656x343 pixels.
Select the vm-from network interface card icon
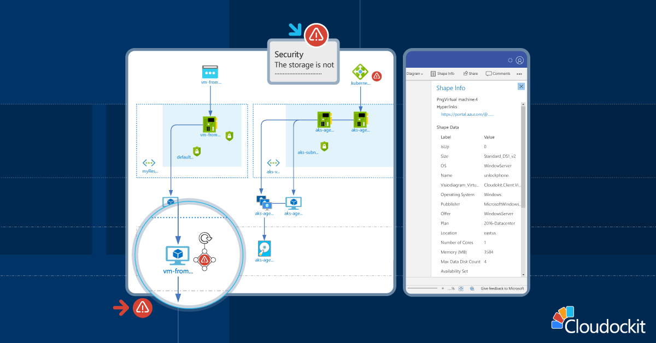click(211, 123)
